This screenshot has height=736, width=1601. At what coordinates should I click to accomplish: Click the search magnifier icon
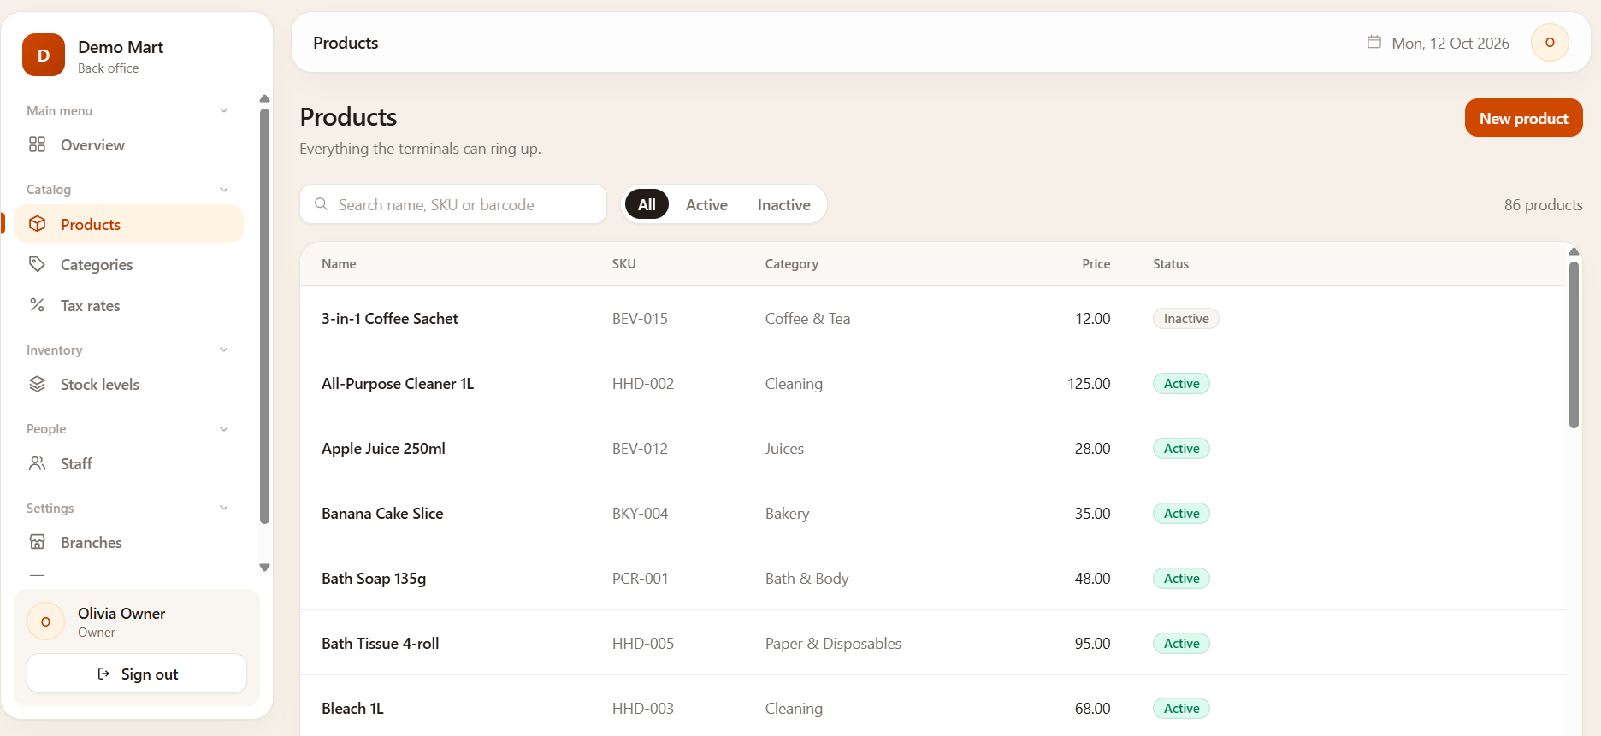[x=322, y=204]
